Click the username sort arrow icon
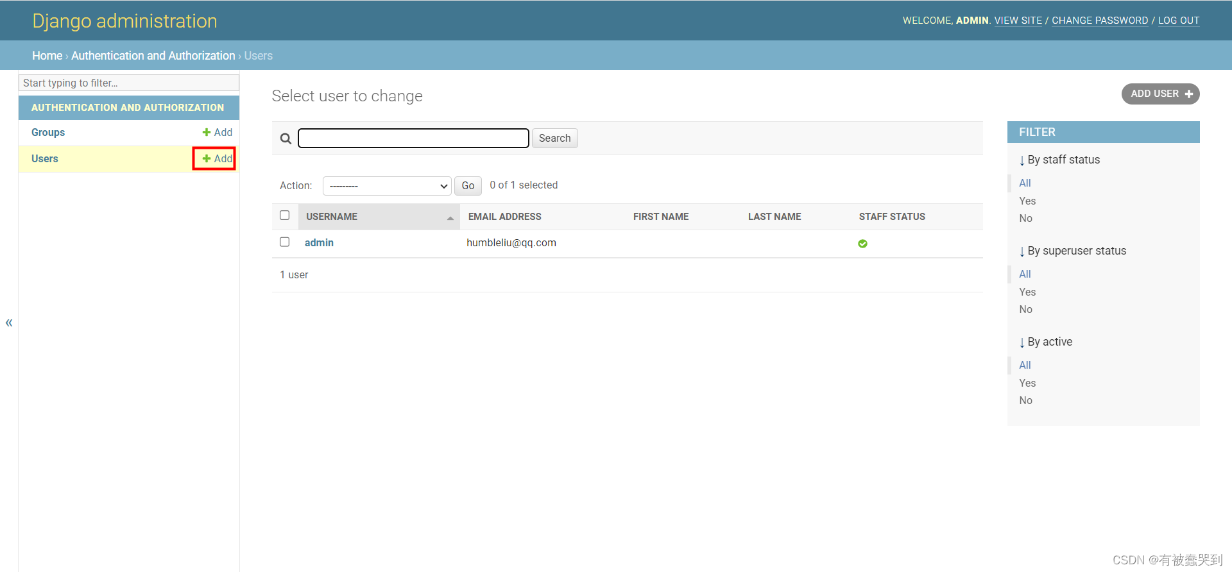 tap(450, 218)
